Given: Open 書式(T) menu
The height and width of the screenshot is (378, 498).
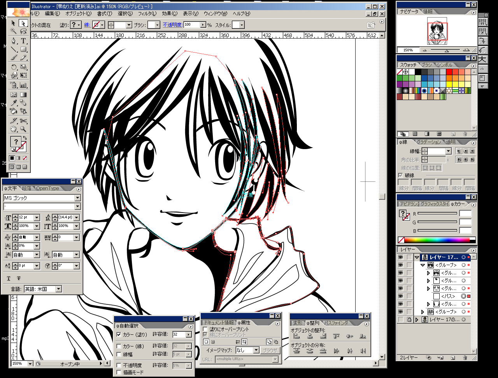Looking at the screenshot, I should click(105, 14).
